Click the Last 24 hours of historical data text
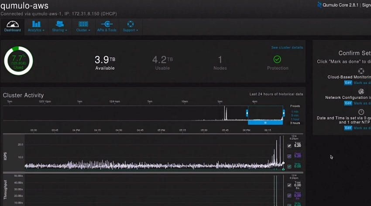The width and height of the screenshot is (371, 206). pyautogui.click(x=276, y=94)
